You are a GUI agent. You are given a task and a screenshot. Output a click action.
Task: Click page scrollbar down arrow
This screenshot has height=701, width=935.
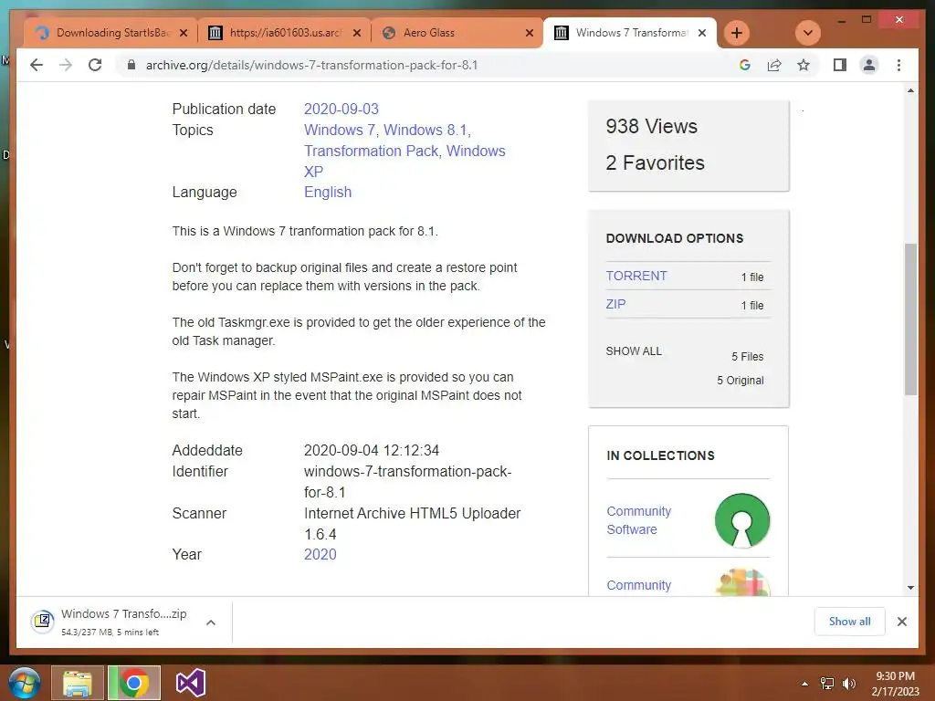click(910, 588)
